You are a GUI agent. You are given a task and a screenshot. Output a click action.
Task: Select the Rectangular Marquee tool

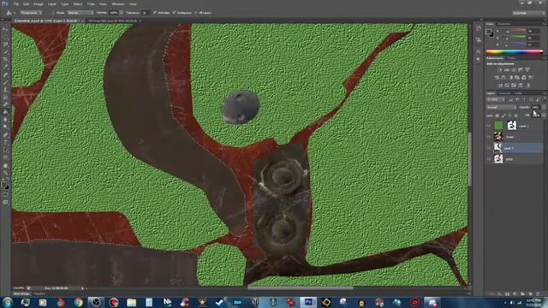click(x=5, y=37)
